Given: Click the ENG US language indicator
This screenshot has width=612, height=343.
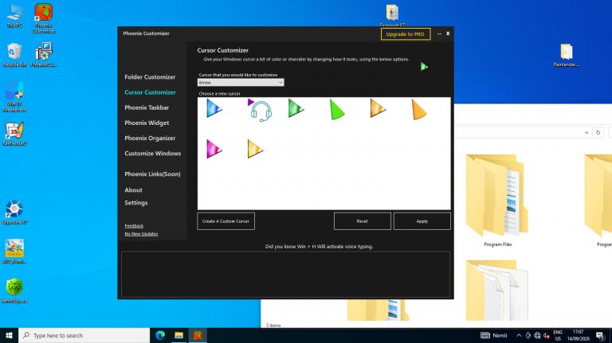Looking at the screenshot, I should pos(557,335).
